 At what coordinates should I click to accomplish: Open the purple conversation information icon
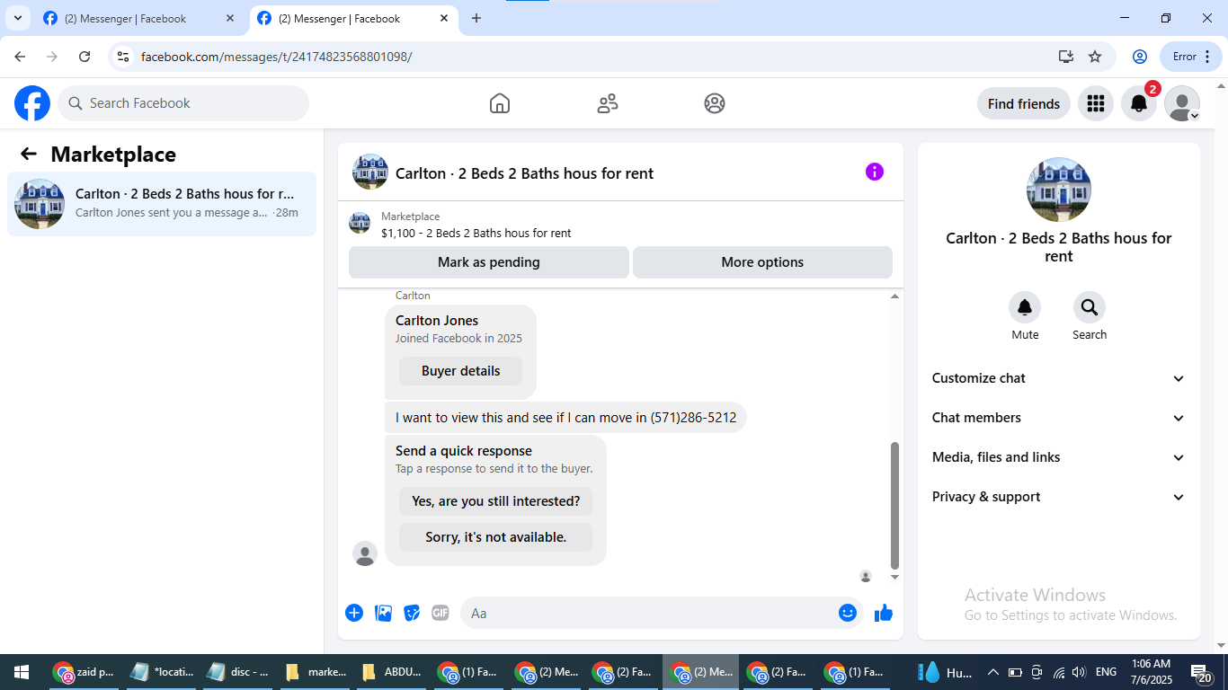point(875,172)
